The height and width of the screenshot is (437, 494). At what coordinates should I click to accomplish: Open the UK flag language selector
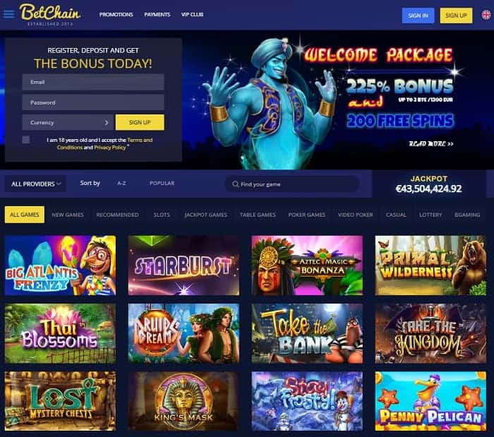tap(486, 15)
